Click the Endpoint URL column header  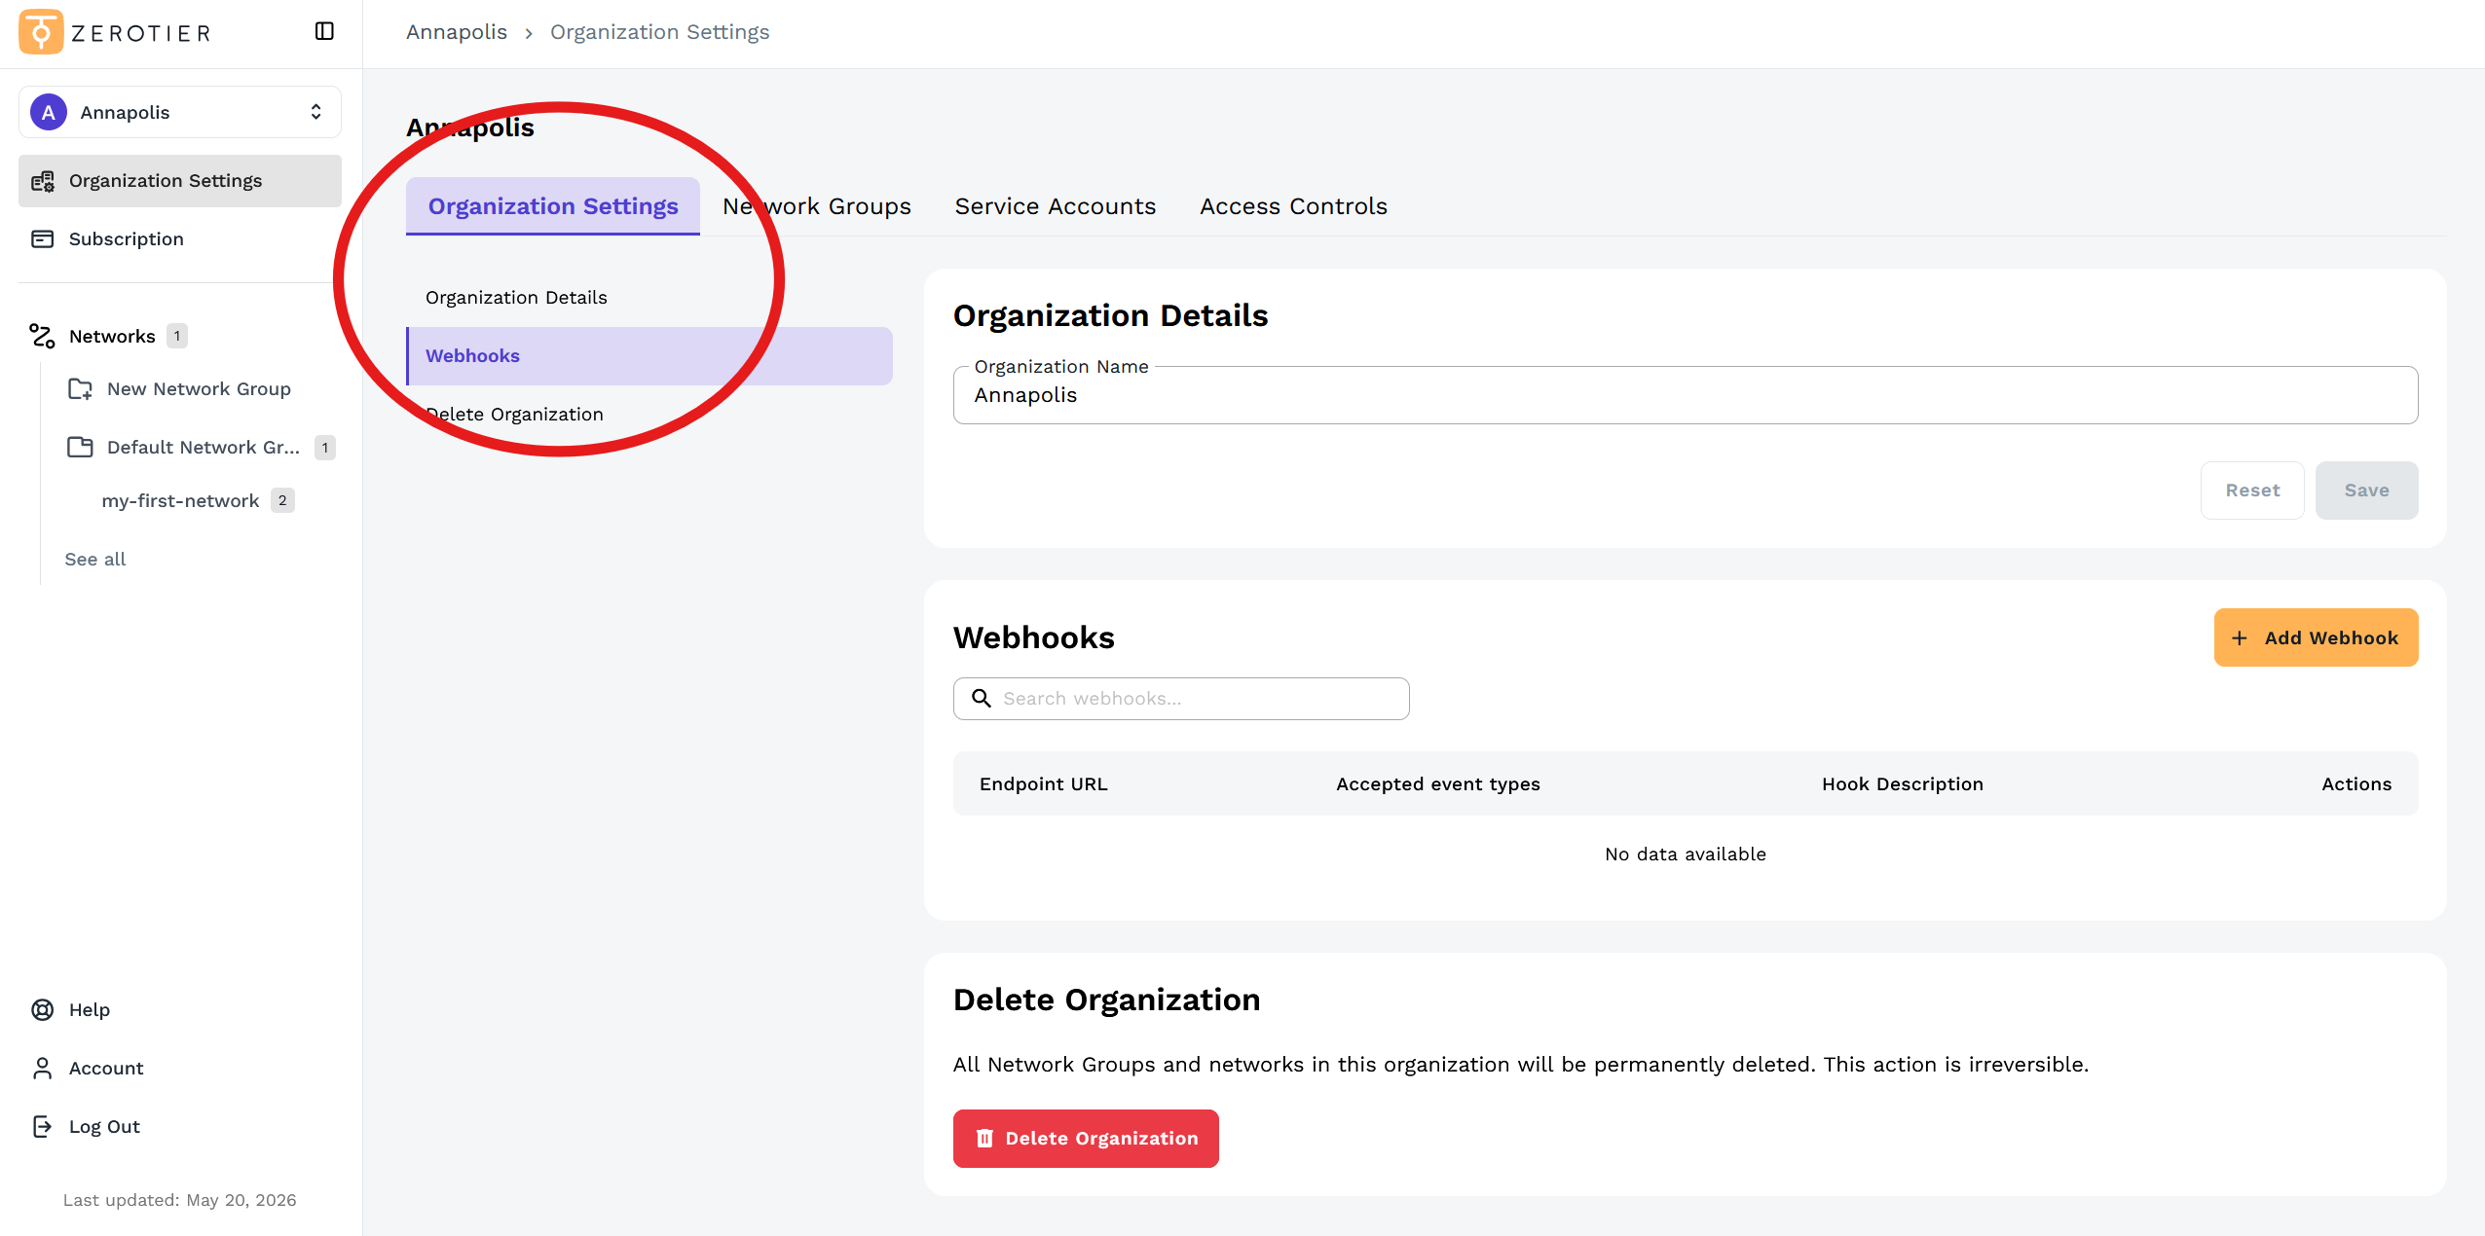click(1044, 784)
